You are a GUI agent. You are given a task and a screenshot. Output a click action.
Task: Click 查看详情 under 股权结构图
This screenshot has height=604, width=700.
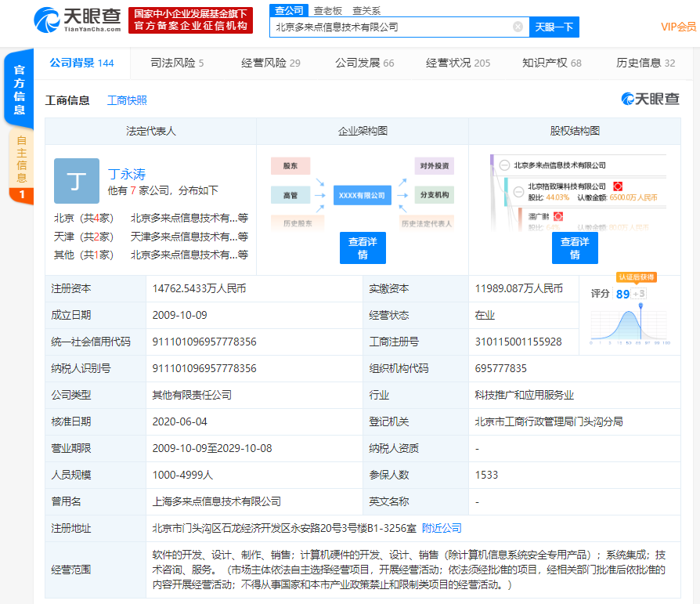[x=575, y=248]
